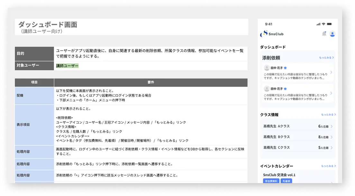This screenshot has width=355, height=196.
Task: Click the Wi-Fi icon in the status bar
Action: click(323, 24)
